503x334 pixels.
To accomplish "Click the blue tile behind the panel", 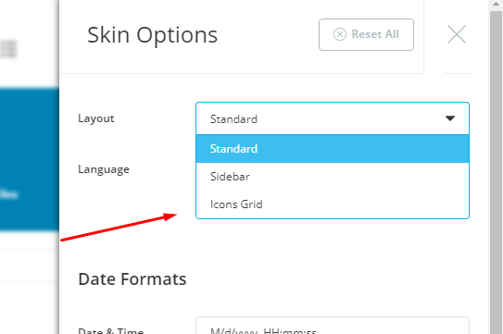I will (30, 160).
